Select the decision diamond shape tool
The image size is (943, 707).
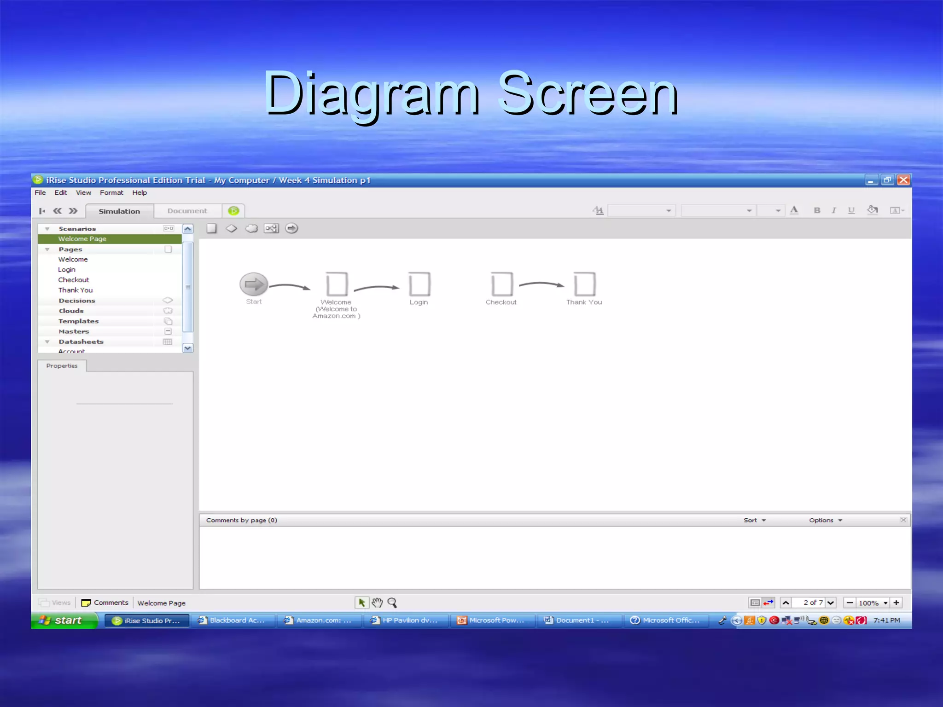point(231,228)
